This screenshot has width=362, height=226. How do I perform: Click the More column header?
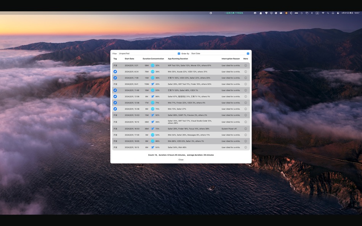point(246,59)
